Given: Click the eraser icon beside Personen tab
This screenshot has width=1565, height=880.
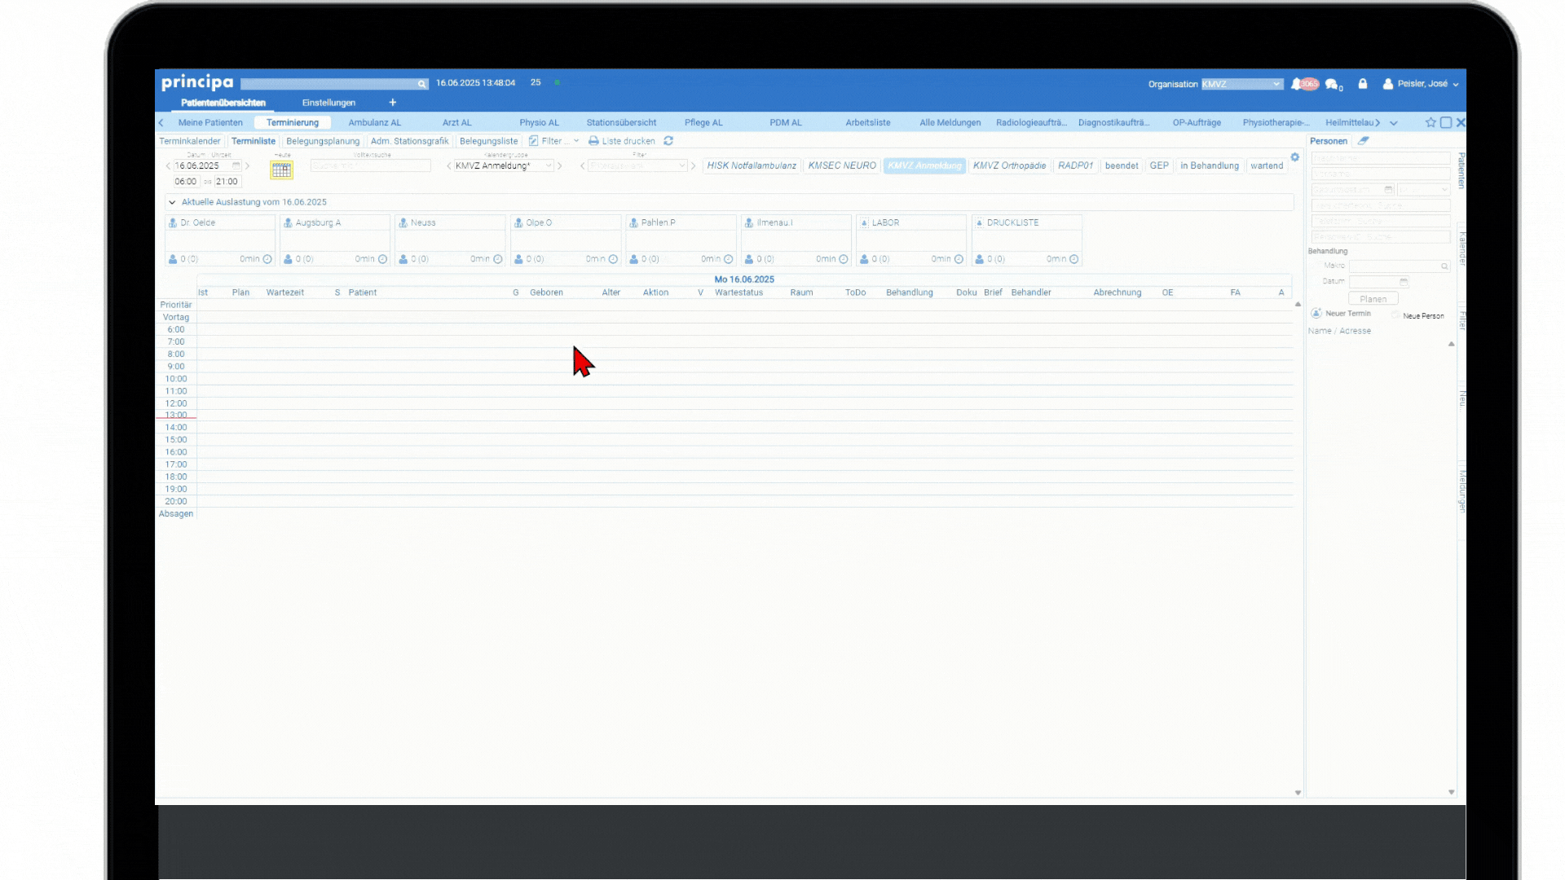Looking at the screenshot, I should 1363,141.
